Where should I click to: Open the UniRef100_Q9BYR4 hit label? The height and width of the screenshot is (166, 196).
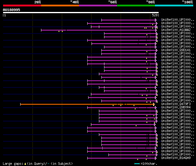point(176,107)
